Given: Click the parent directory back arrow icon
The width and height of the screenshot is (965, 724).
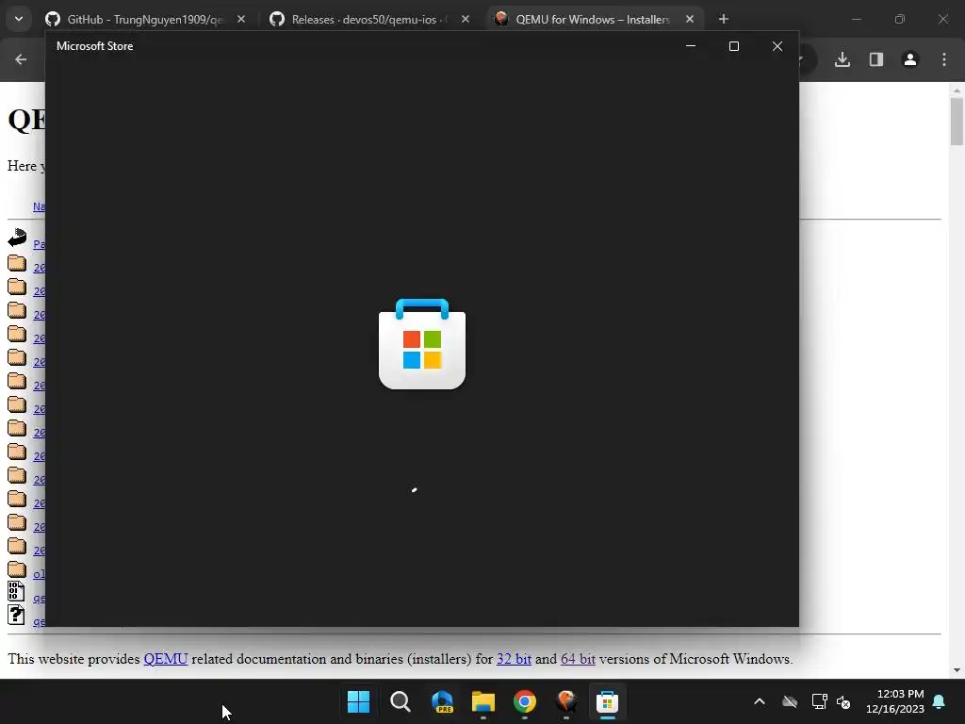Looking at the screenshot, I should pyautogui.click(x=17, y=238).
